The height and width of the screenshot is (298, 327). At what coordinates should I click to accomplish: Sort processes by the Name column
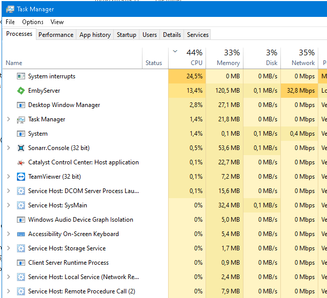[14, 63]
